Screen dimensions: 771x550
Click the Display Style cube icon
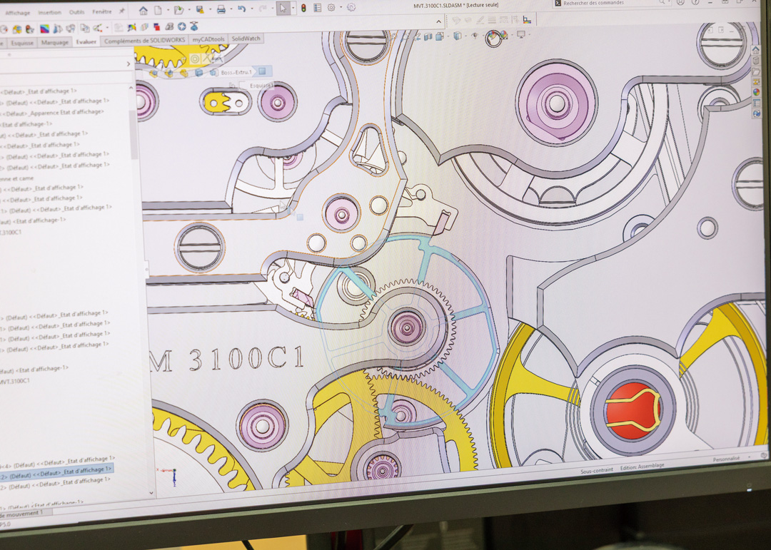coord(458,36)
